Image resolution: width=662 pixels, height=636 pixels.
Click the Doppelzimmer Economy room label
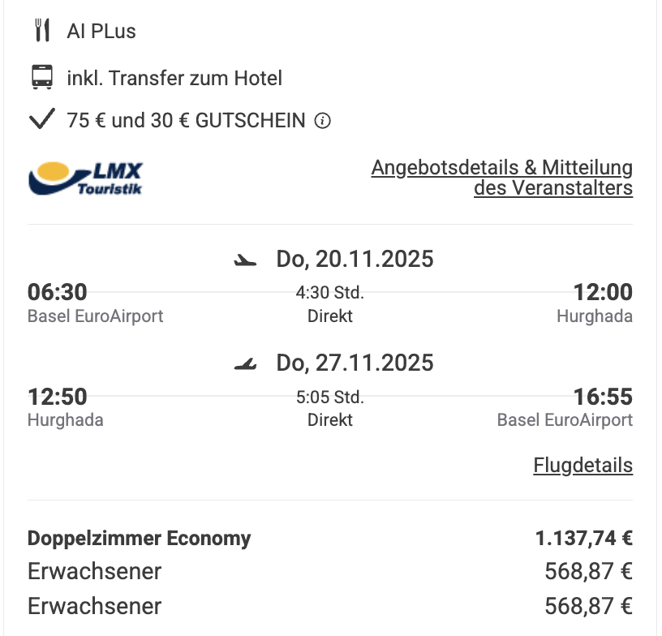pos(140,539)
